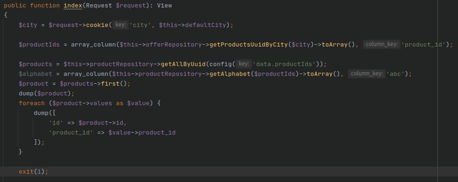Screen dimensions: 458x182
Task: Click the 'product_id' array key in dump
Action: tap(71, 133)
